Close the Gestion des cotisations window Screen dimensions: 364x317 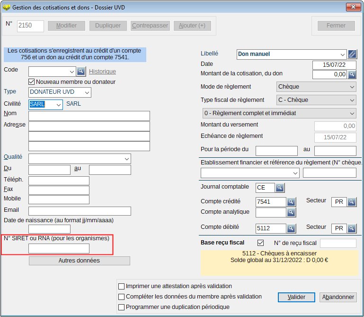pos(353,7)
